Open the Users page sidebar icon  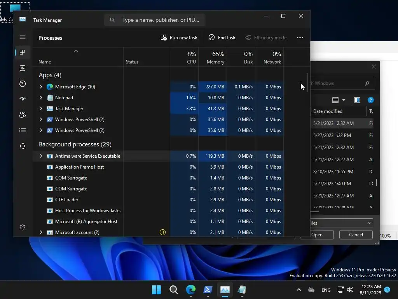point(23,115)
